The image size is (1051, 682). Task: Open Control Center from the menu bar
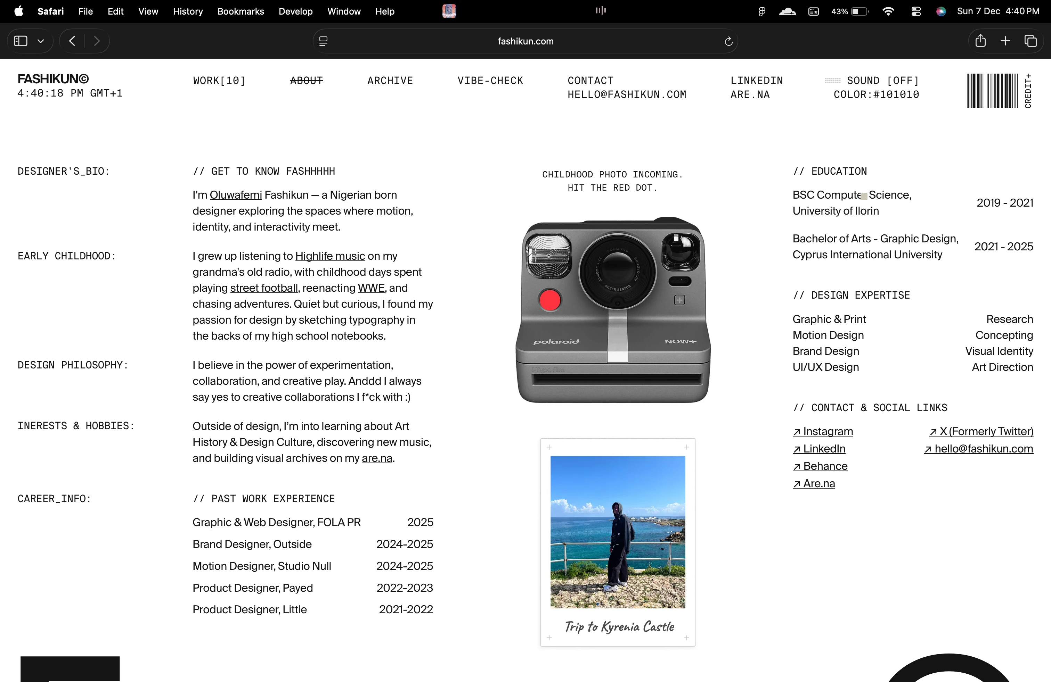[916, 11]
